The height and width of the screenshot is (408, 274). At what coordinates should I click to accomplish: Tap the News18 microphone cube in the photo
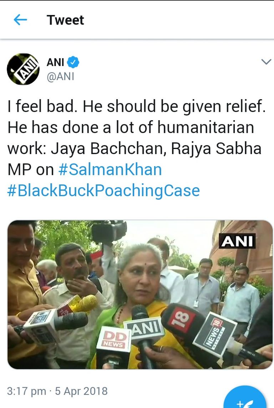tap(215, 335)
